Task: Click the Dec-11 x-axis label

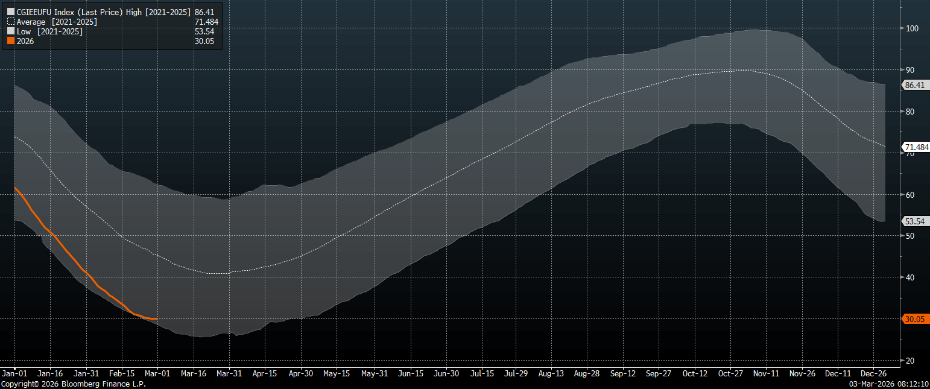Action: [837, 374]
